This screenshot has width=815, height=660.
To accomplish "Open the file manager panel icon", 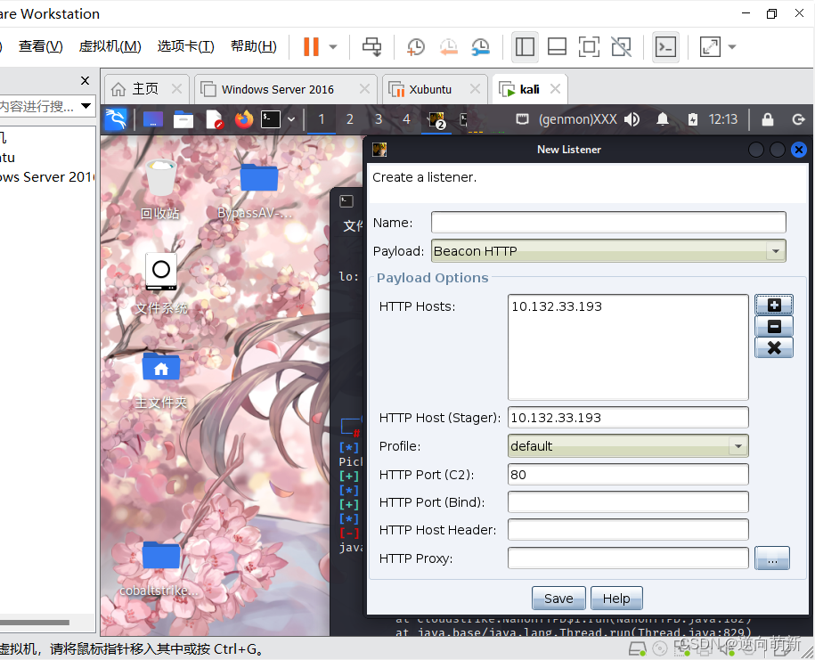I will point(183,119).
